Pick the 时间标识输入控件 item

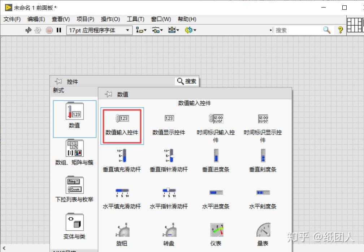[x=216, y=128]
